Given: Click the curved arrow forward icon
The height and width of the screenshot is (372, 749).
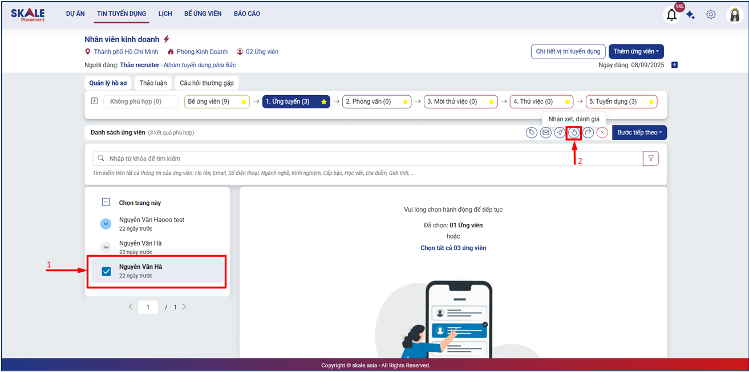Looking at the screenshot, I should pyautogui.click(x=588, y=133).
